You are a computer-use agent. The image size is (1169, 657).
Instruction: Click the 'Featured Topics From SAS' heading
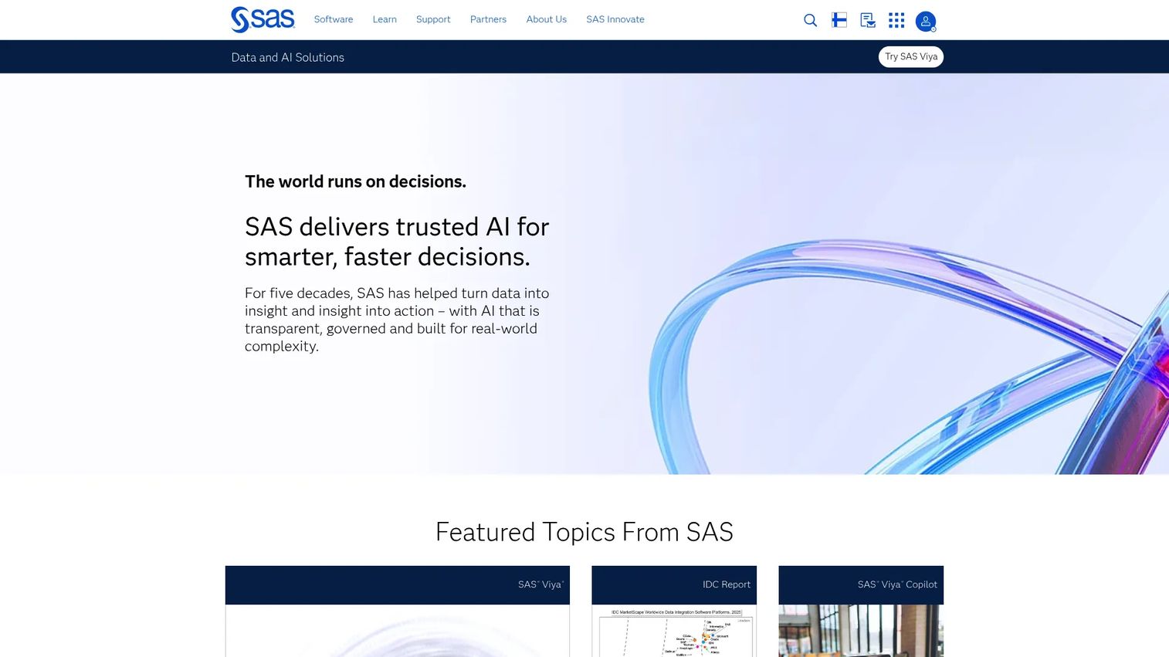tap(584, 532)
